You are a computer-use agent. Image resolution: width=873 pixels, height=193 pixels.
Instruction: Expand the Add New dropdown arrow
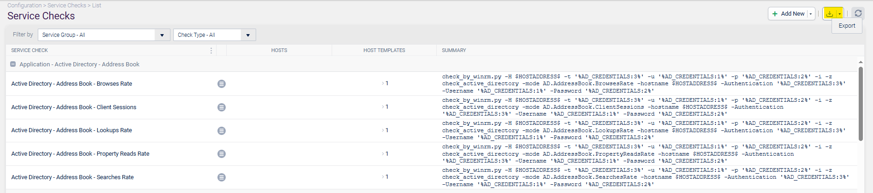810,14
